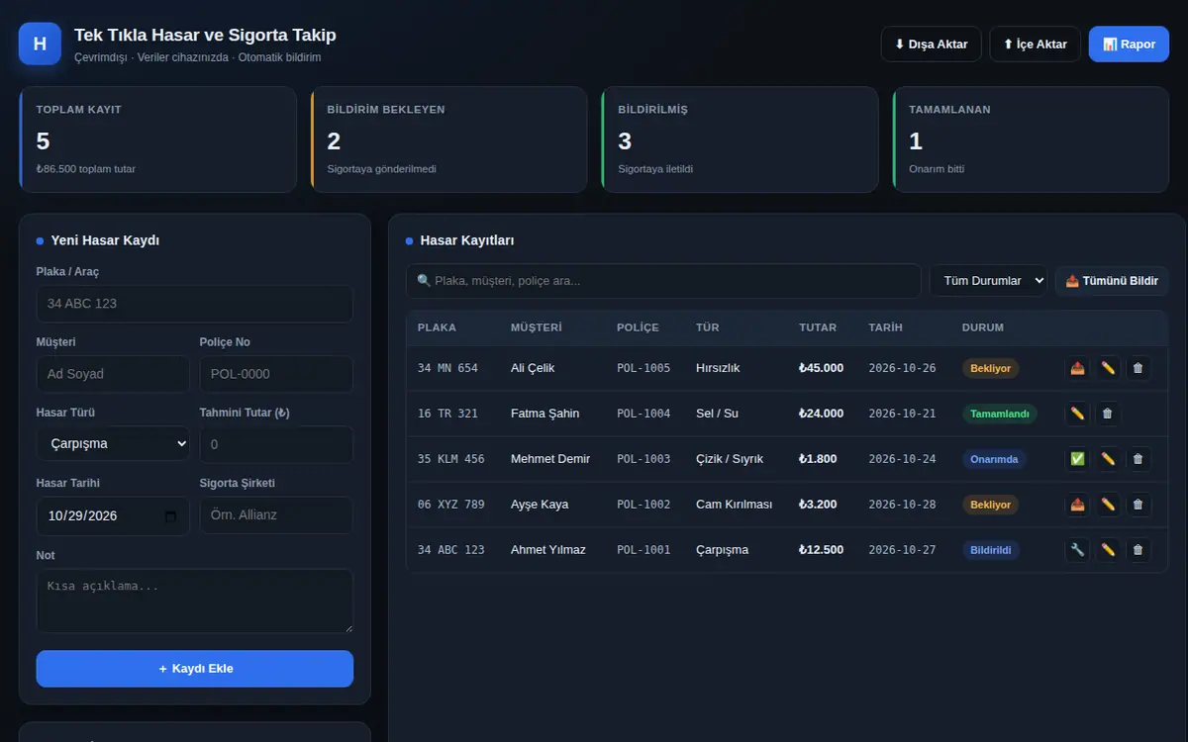
Task: Select the POL-1003 policy cell
Action: [643, 459]
